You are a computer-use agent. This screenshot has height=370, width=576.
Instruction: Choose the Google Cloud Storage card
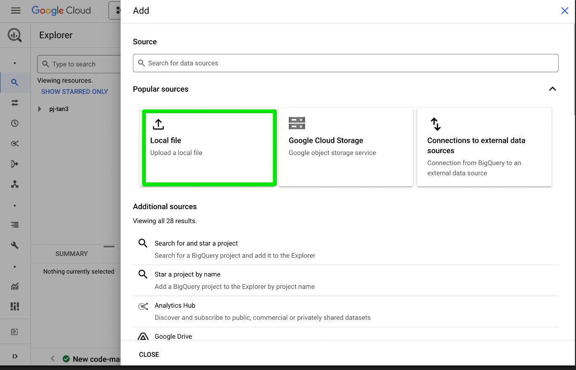click(x=346, y=147)
